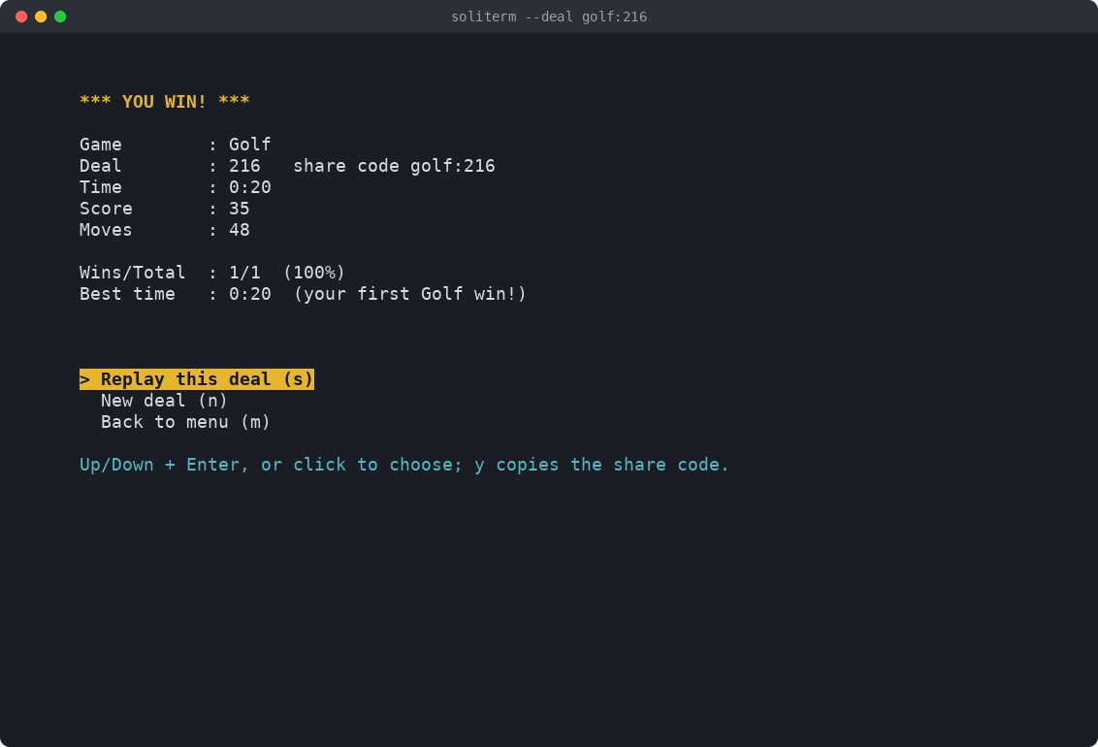Close the soliterm terminal window
The image size is (1098, 747).
coord(21,16)
